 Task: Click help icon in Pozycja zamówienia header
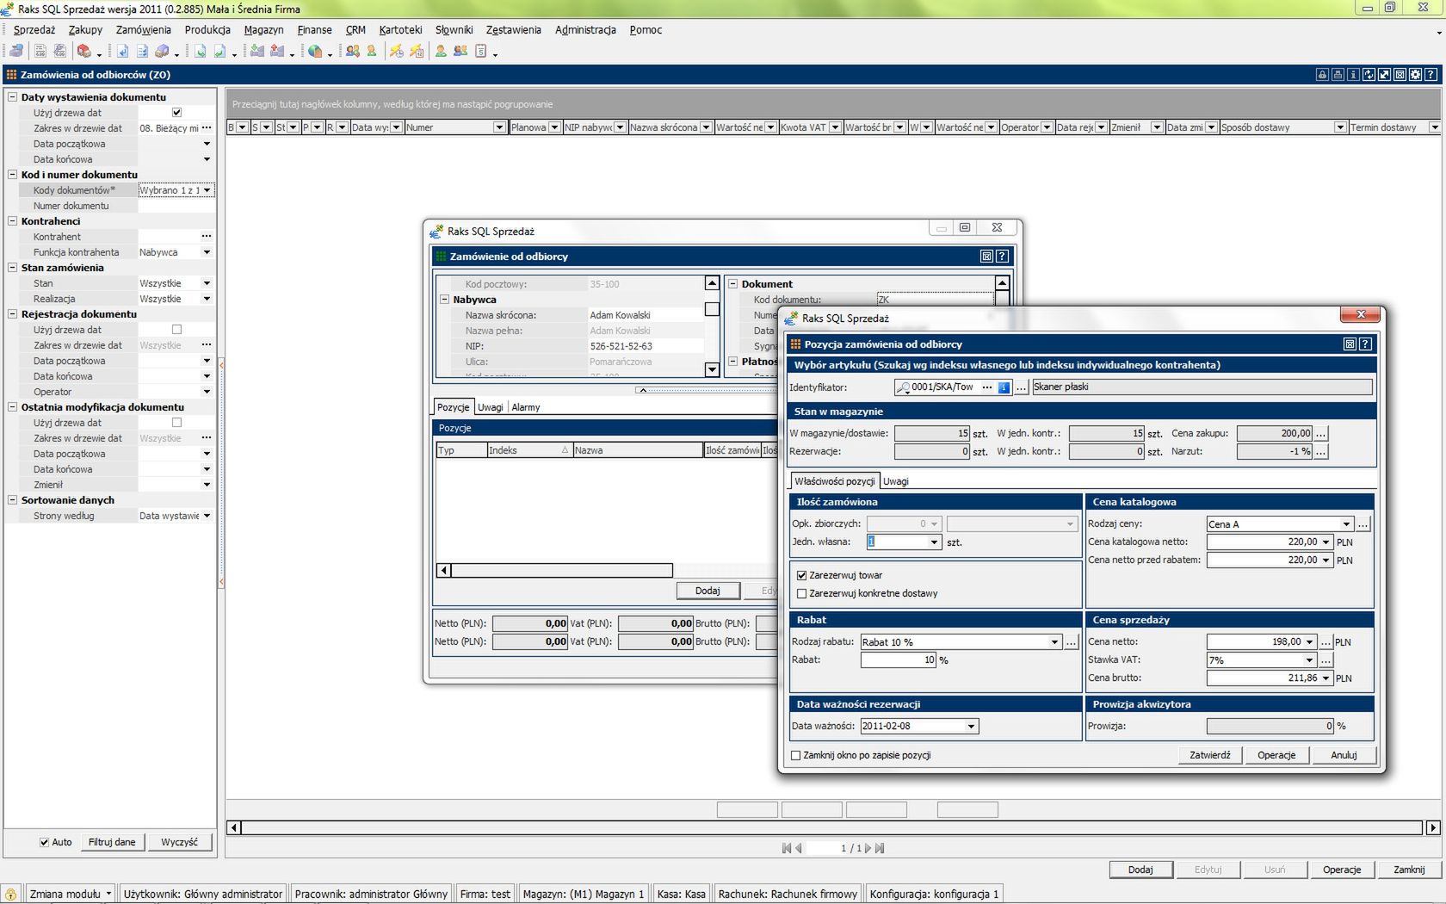1365,344
